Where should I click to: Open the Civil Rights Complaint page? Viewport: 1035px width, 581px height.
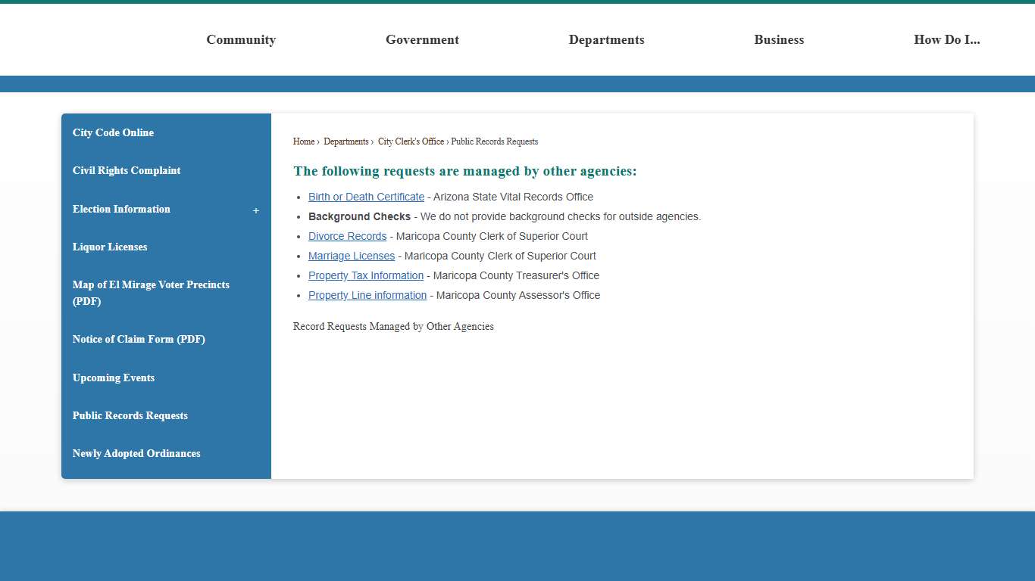[127, 170]
